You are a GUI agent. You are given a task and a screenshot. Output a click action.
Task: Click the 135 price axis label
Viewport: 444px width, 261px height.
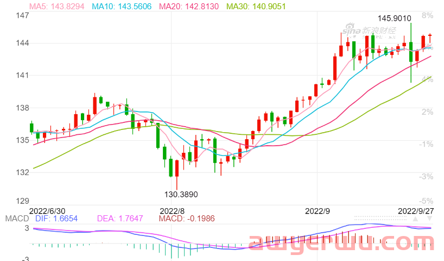tap(22, 140)
